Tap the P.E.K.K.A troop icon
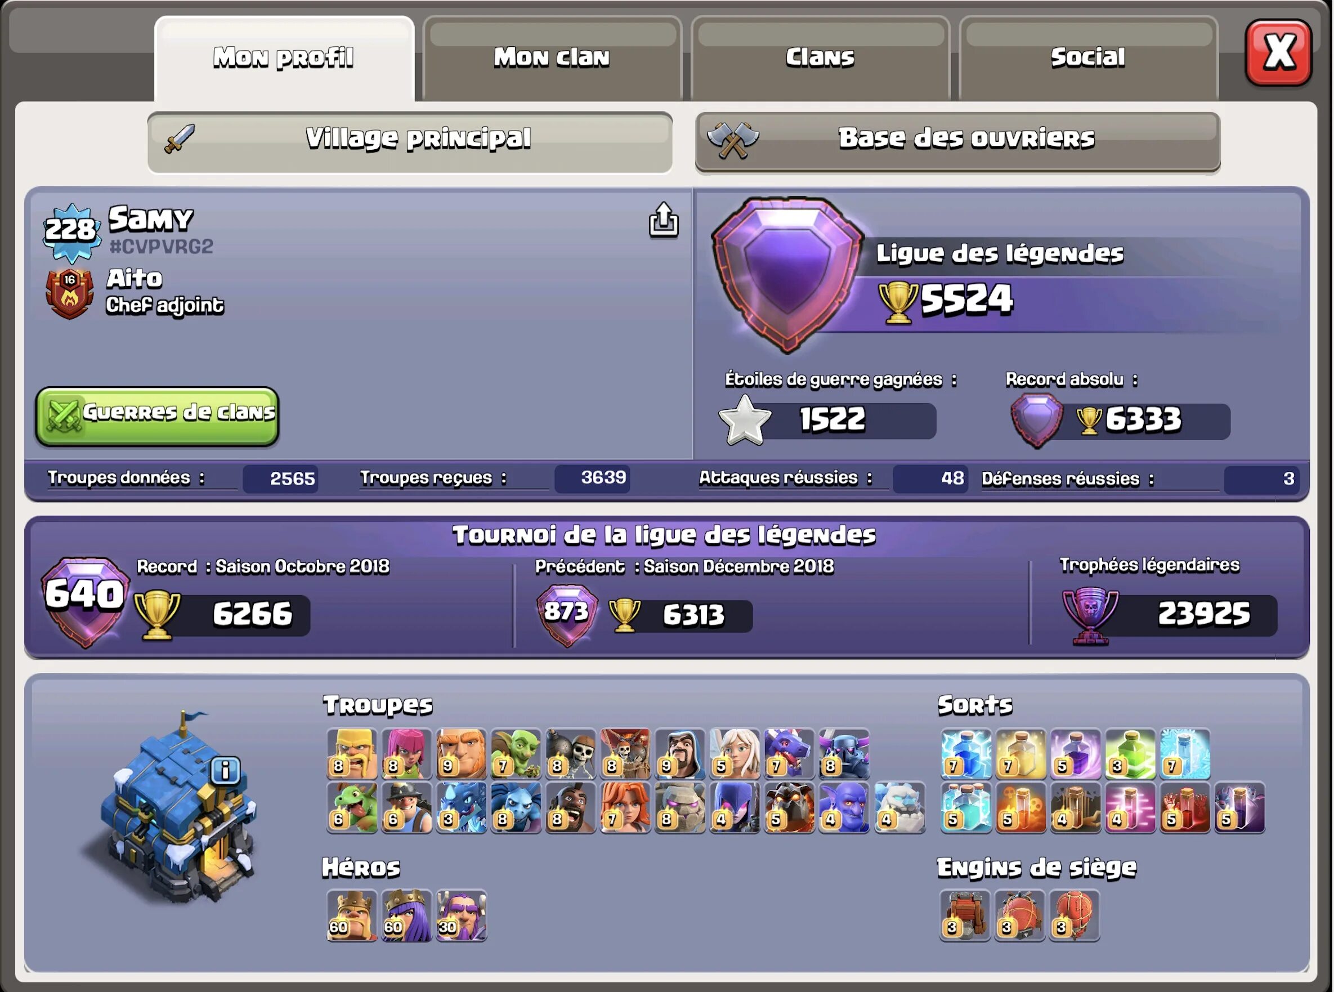Viewport: 1334px width, 992px height. (844, 754)
